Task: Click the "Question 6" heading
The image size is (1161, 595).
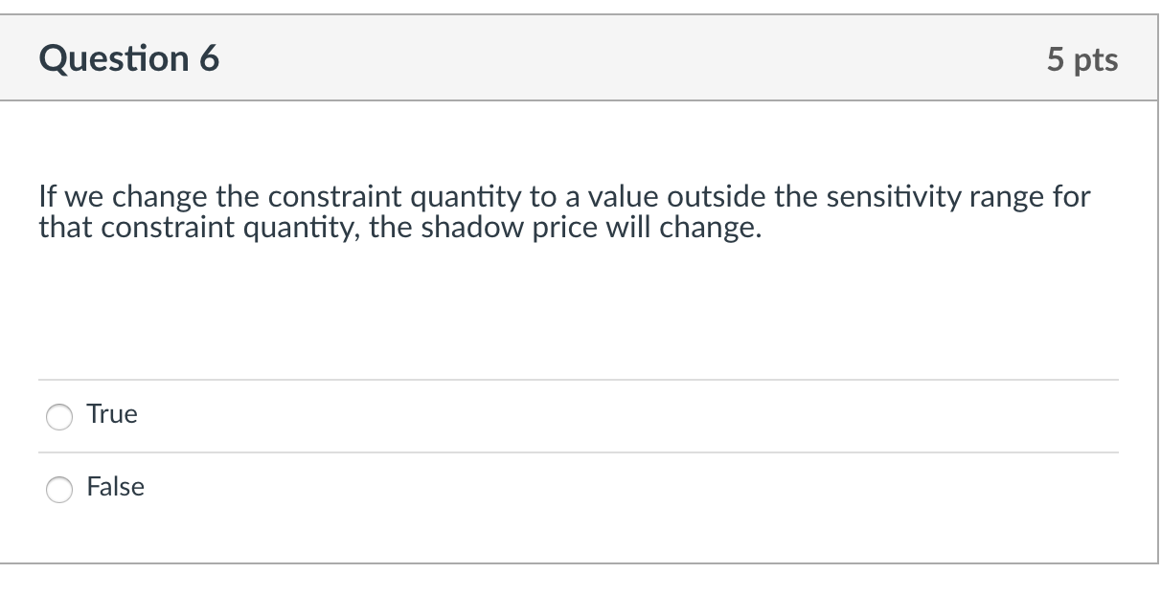Action: coord(129,59)
